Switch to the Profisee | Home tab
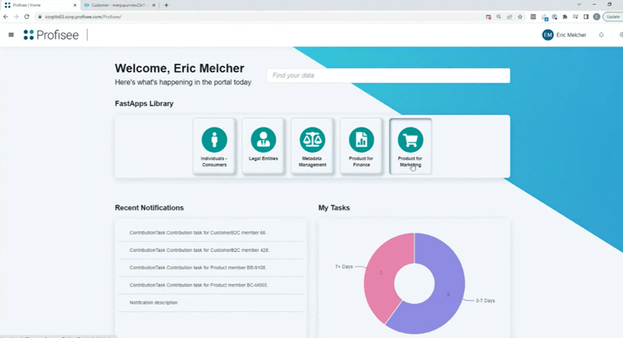The height and width of the screenshot is (338, 623). [40, 5]
